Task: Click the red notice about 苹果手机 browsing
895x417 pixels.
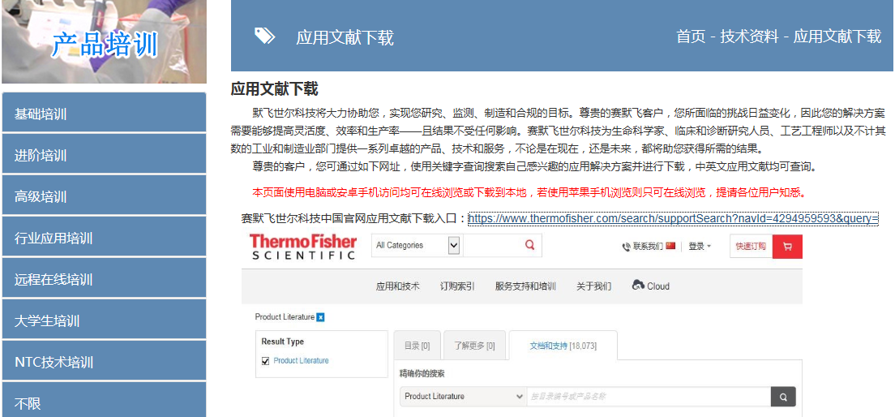Action: click(529, 192)
